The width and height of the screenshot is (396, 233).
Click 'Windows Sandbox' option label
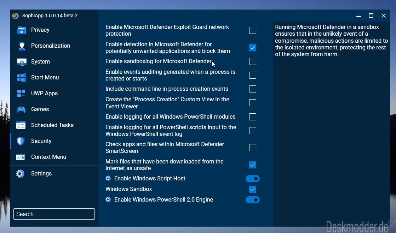[128, 189]
